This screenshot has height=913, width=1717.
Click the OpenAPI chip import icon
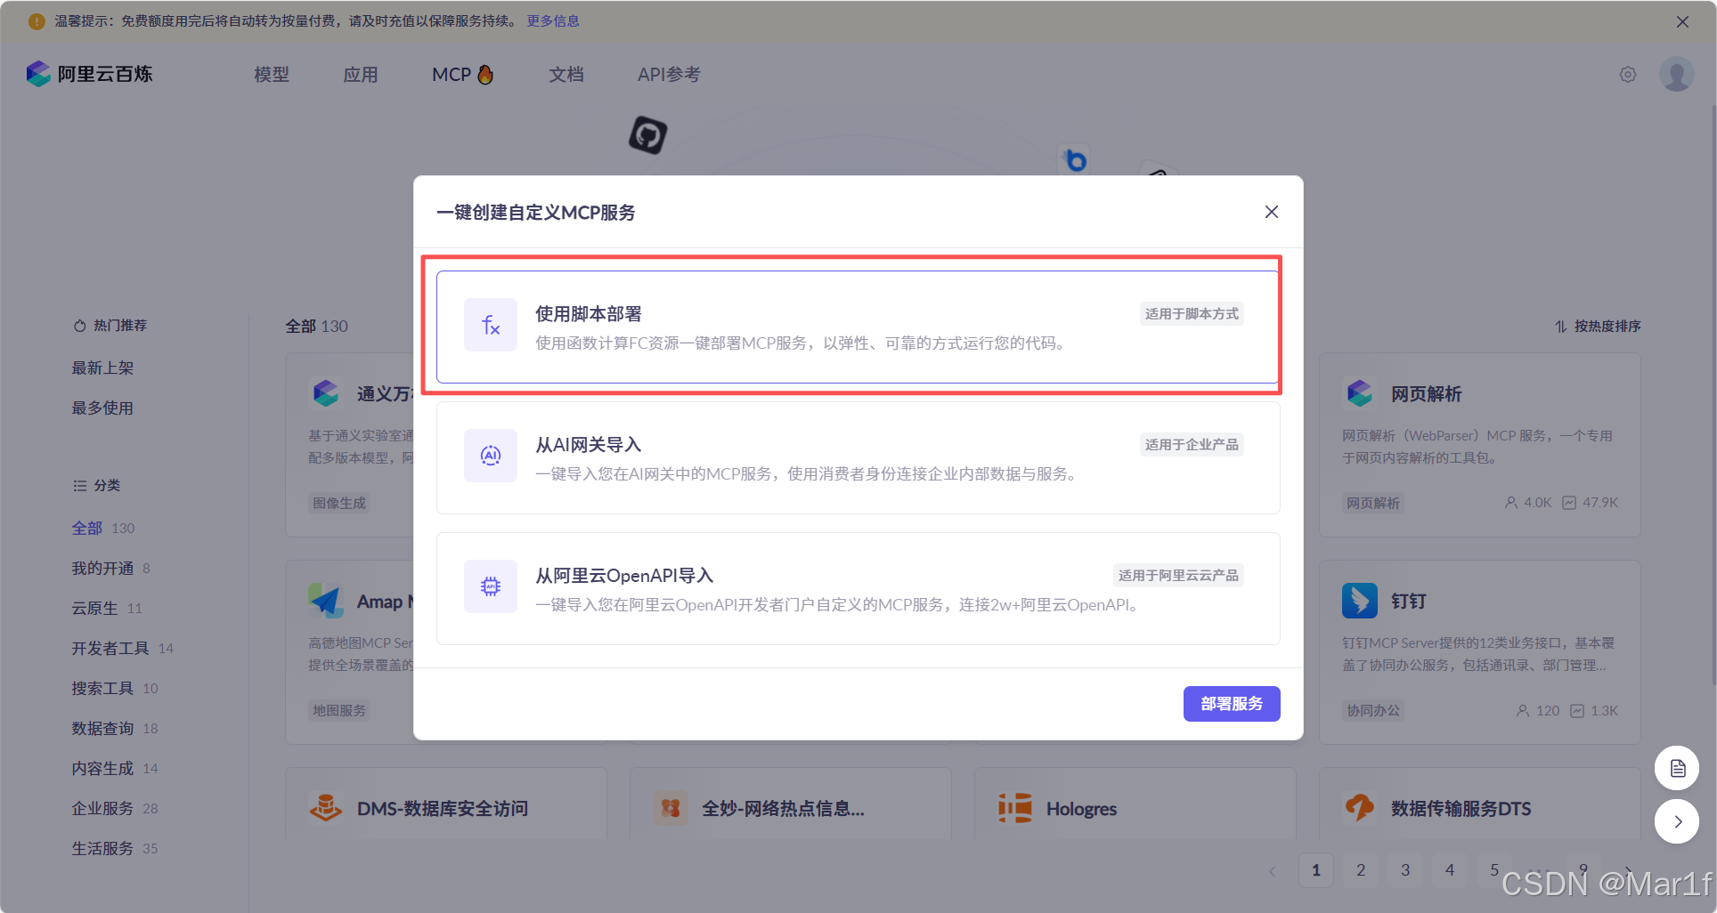point(491,586)
